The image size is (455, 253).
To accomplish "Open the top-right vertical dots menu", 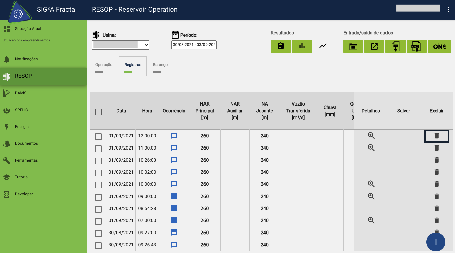I will (x=448, y=9).
